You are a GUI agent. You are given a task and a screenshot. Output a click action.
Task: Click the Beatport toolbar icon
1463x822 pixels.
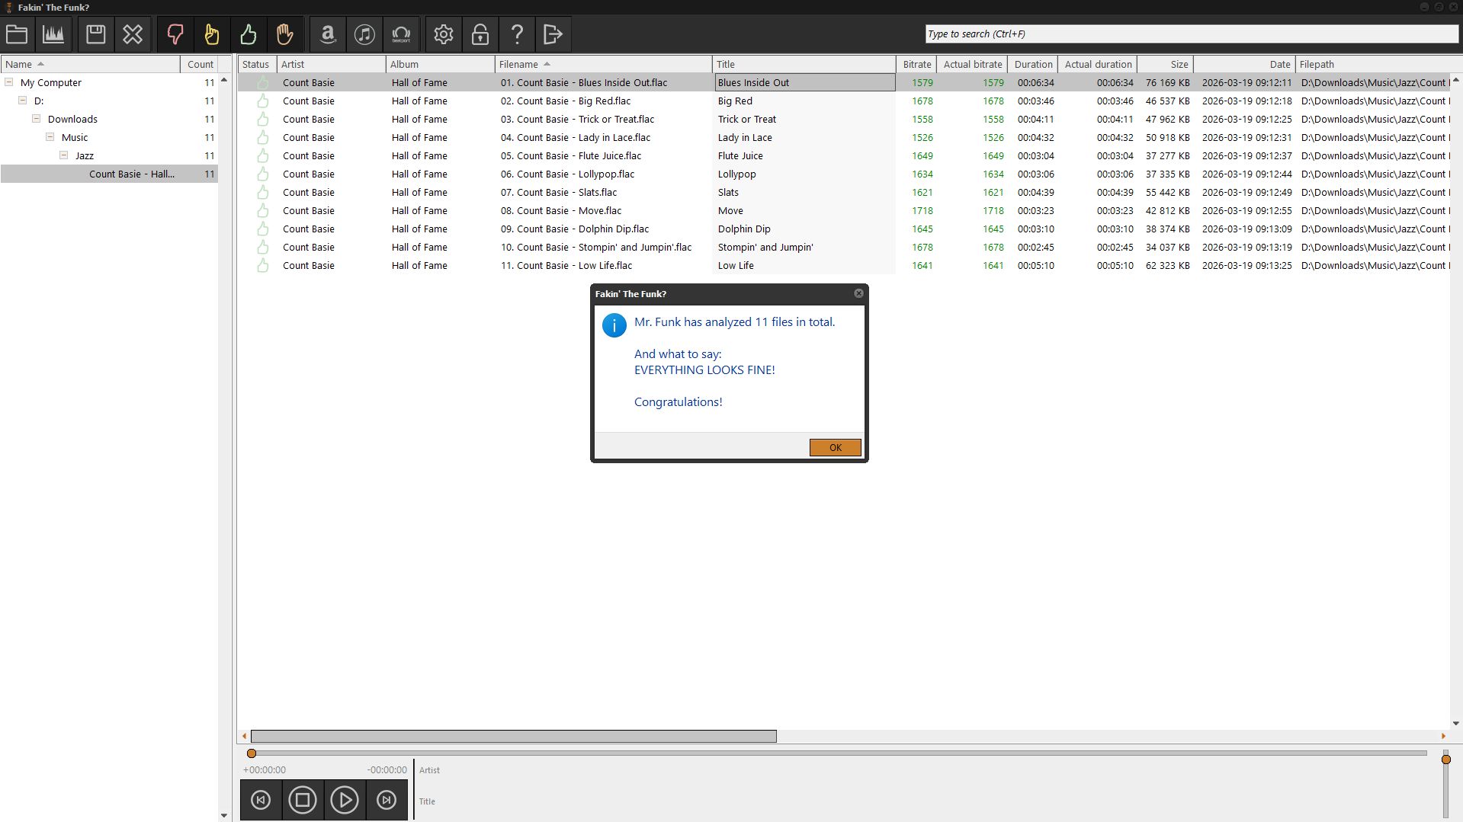point(401,34)
